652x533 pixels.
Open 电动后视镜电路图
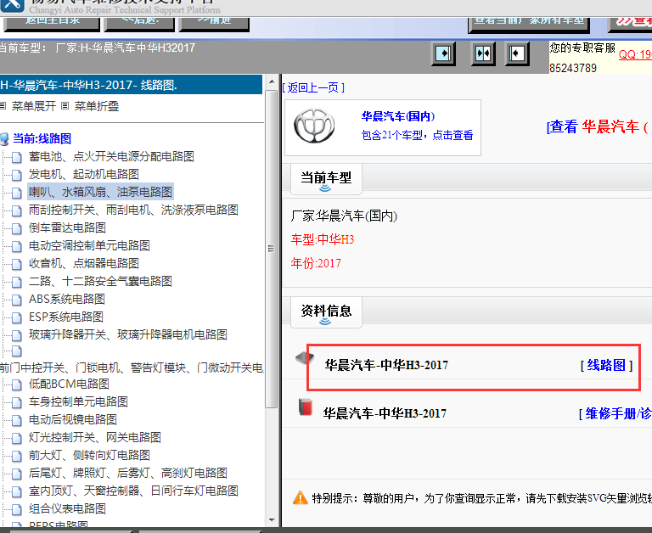coord(73,419)
